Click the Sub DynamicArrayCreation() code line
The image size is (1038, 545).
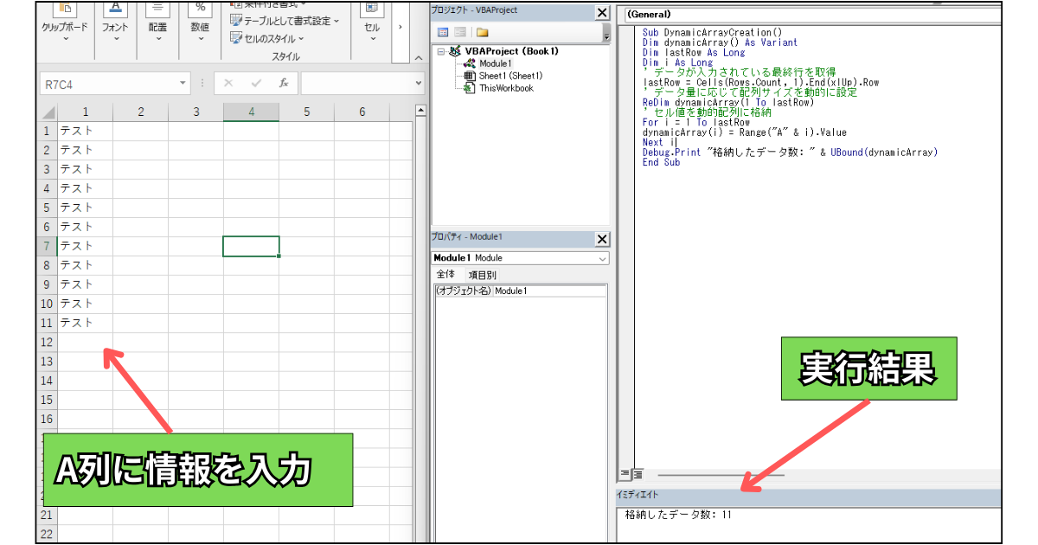(x=712, y=33)
